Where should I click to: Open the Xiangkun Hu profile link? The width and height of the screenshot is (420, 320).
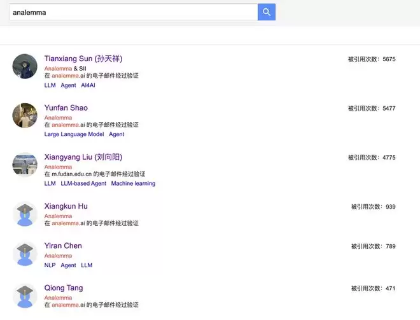coord(66,206)
